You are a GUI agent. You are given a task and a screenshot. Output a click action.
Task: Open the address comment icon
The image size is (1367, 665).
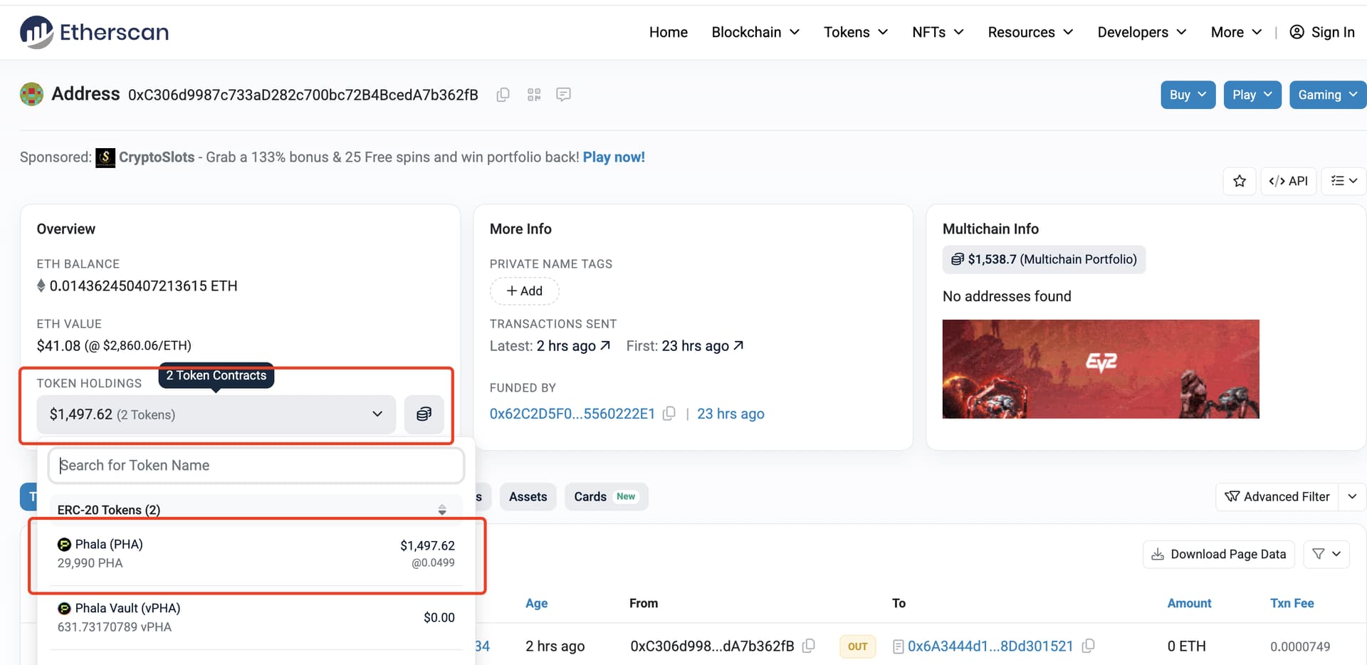563,95
